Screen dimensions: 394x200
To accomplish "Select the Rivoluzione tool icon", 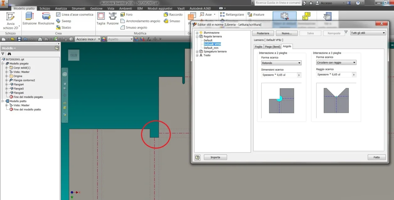I will (46, 16).
